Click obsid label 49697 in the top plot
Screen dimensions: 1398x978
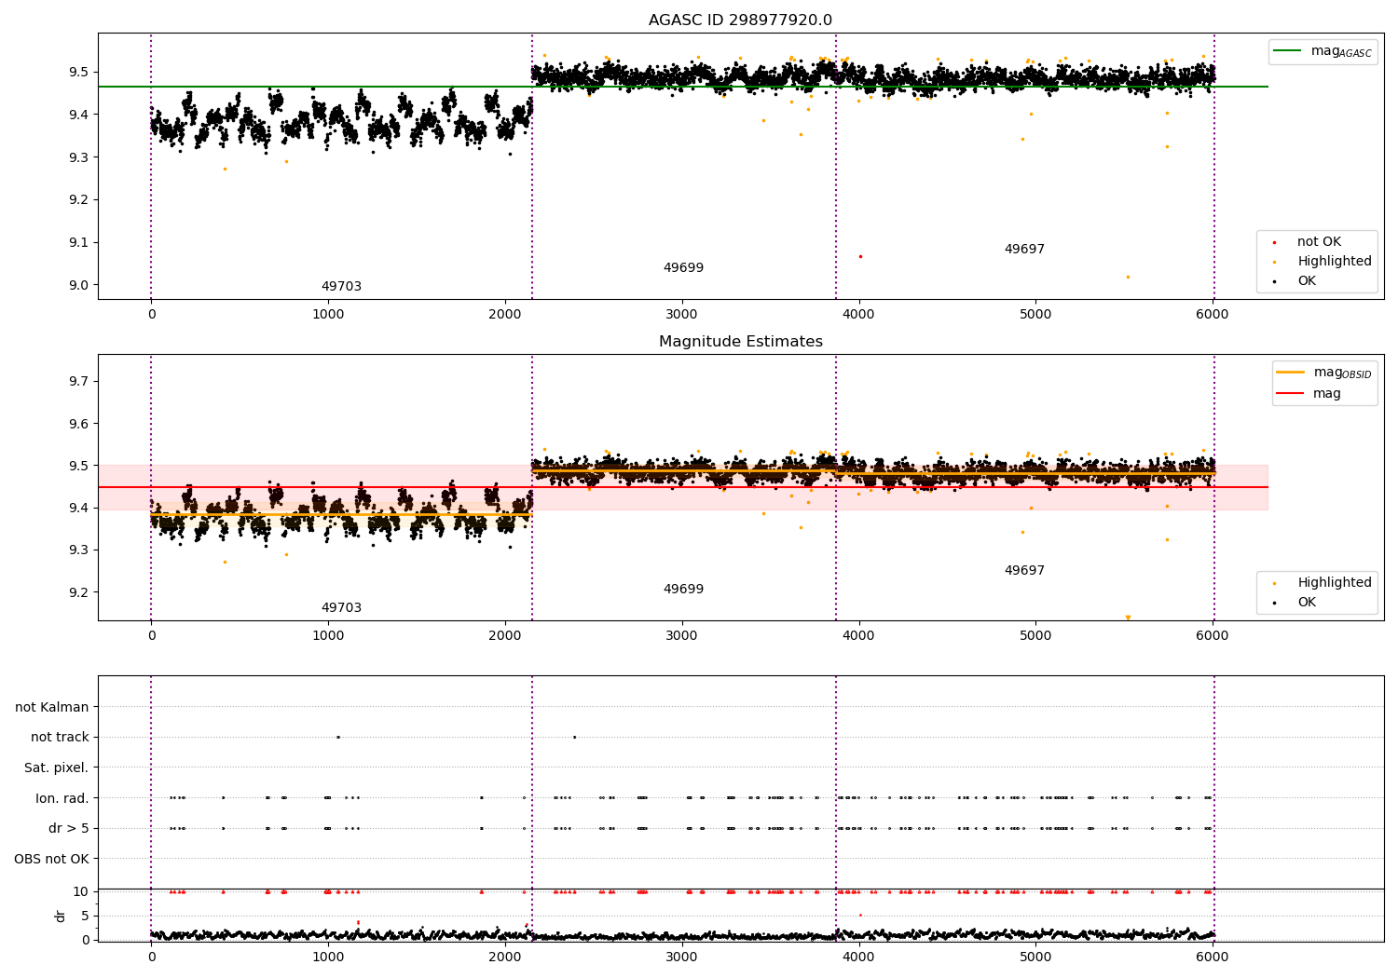pos(1024,250)
